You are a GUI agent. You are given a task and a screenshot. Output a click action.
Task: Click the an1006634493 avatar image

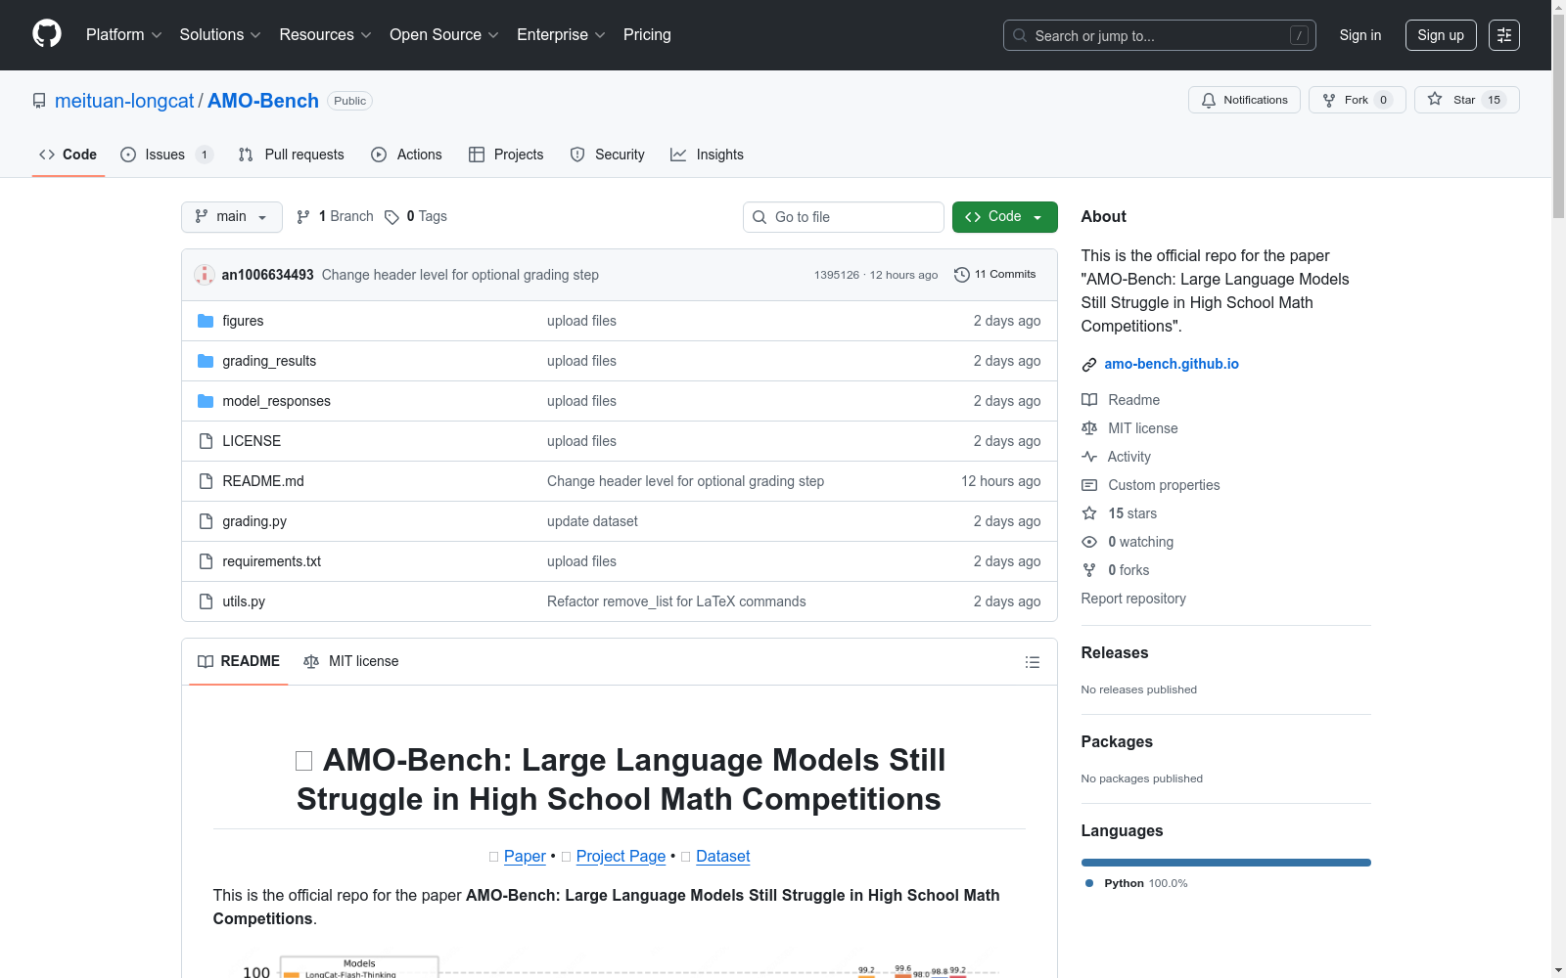coord(205,275)
